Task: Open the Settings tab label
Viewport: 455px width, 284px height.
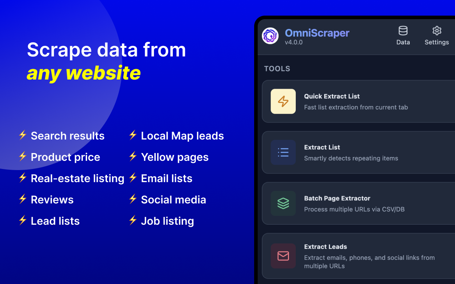Action: tap(437, 42)
